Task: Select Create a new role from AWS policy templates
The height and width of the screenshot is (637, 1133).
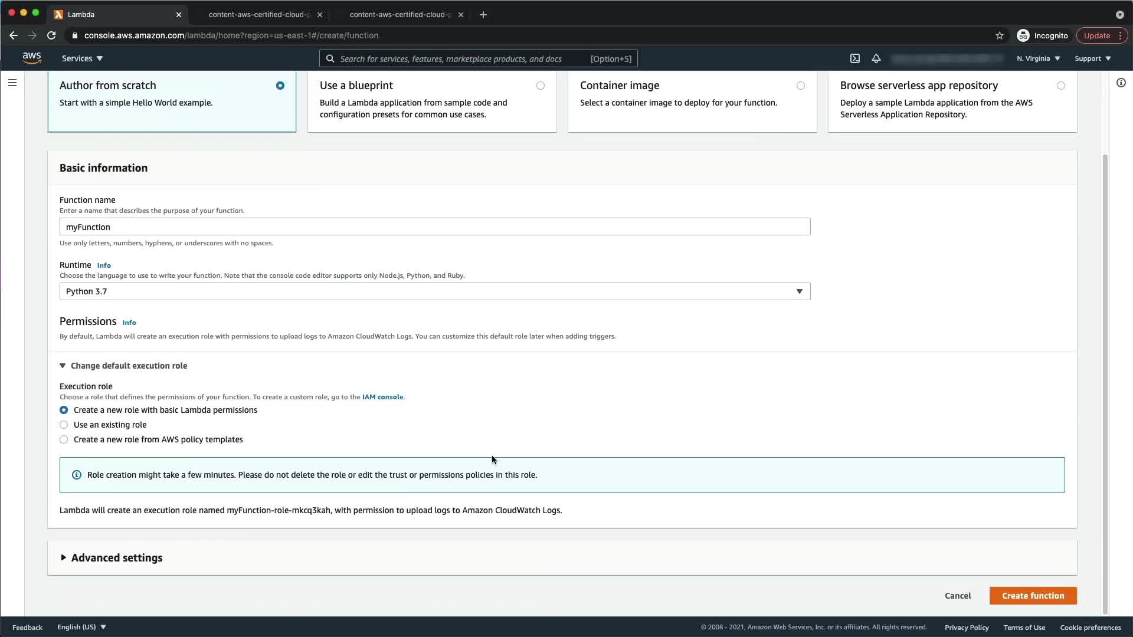Action: click(x=64, y=439)
